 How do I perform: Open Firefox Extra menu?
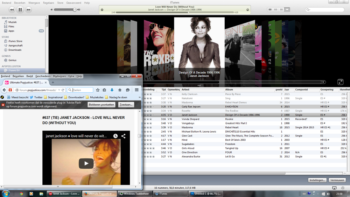click(x=71, y=76)
